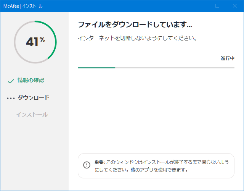Click the three-dot progress indicator beside ダウンロード
Viewport: 244px width, 191px height.
pyautogui.click(x=11, y=98)
